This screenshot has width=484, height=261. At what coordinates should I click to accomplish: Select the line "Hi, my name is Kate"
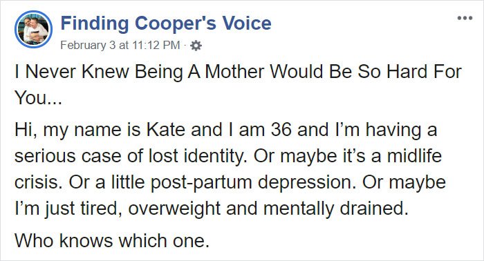pyautogui.click(x=100, y=130)
